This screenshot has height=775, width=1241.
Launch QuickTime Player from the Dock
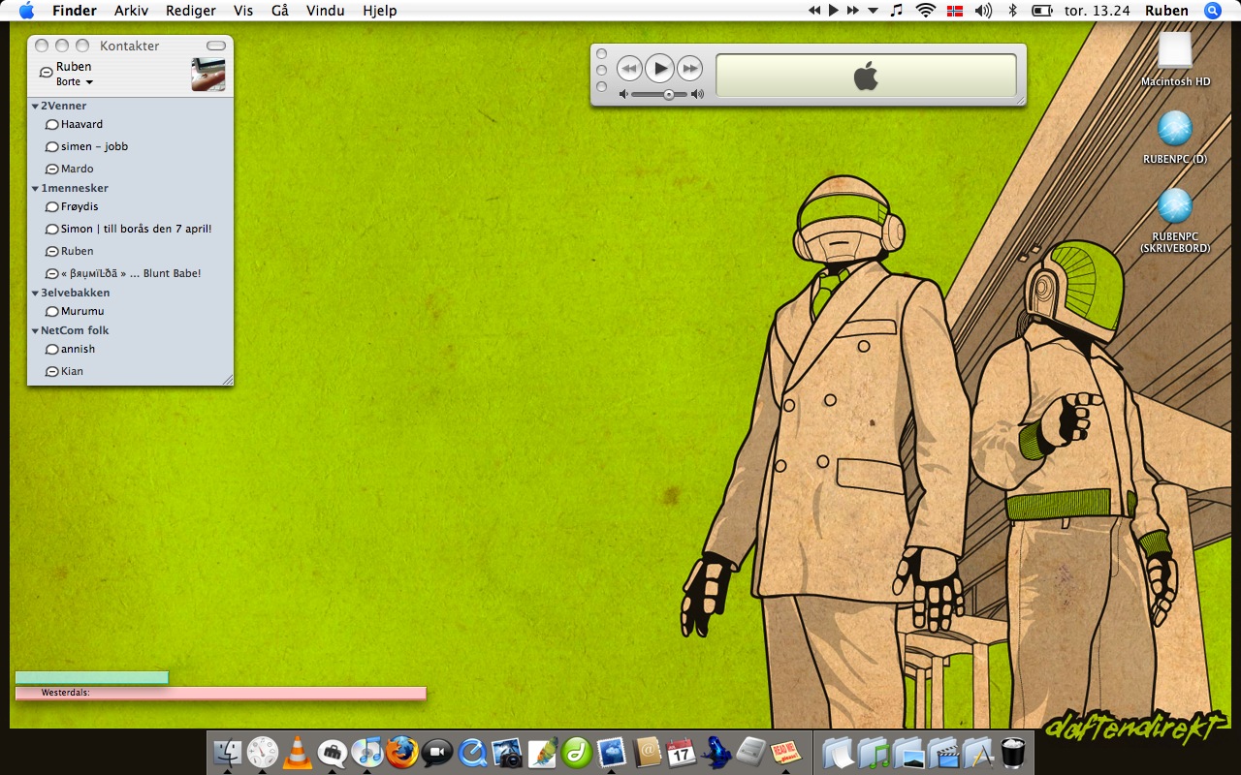click(472, 752)
